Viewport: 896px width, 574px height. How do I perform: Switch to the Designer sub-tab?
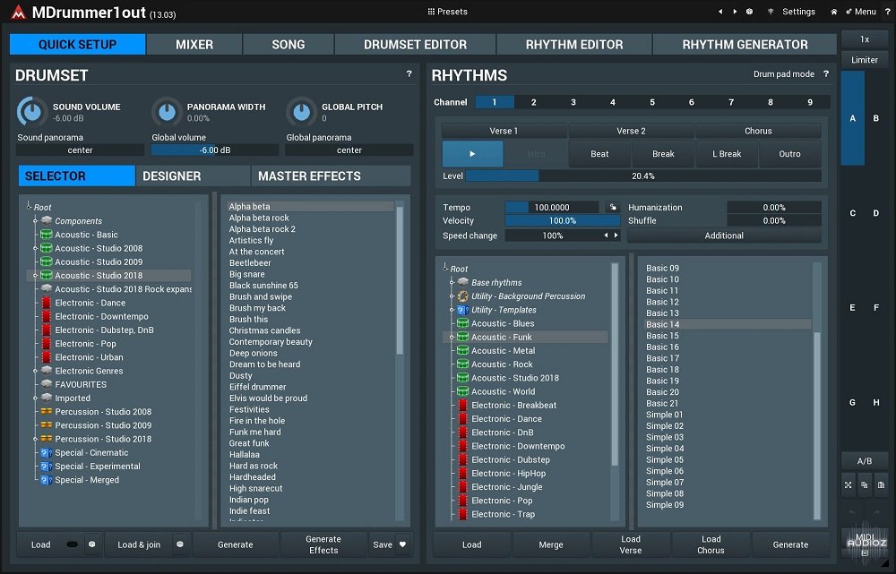(194, 176)
